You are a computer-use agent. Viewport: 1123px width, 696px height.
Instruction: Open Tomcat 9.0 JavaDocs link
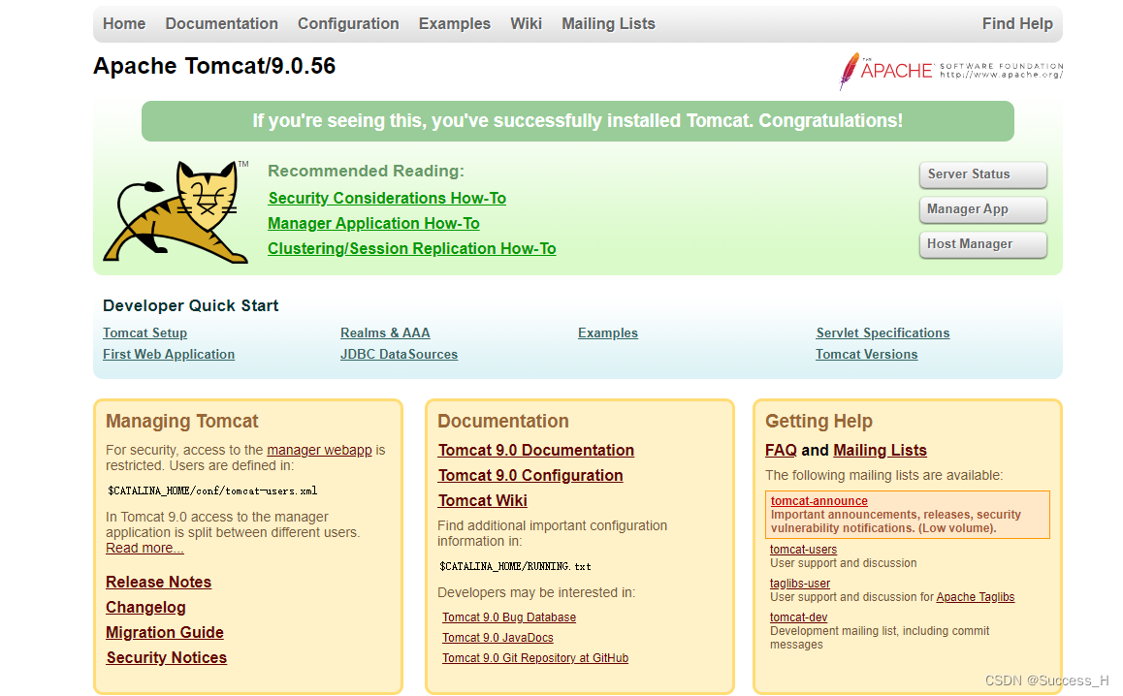coord(497,638)
